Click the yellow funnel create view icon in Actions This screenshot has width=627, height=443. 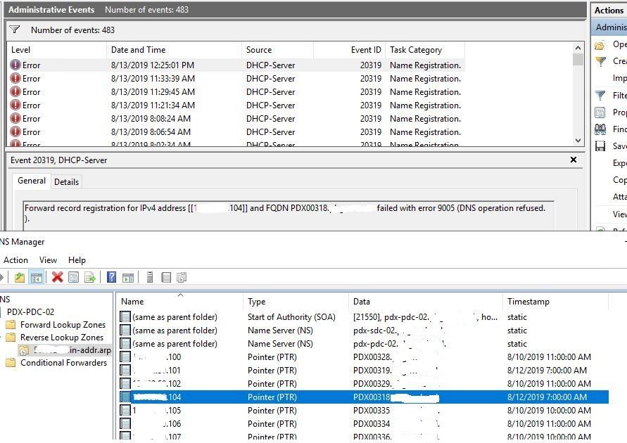(600, 61)
